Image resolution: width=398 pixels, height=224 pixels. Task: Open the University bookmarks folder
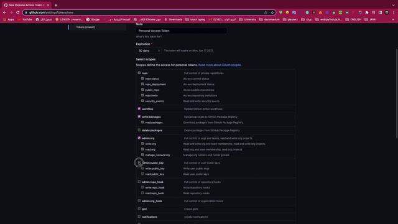[248, 19]
